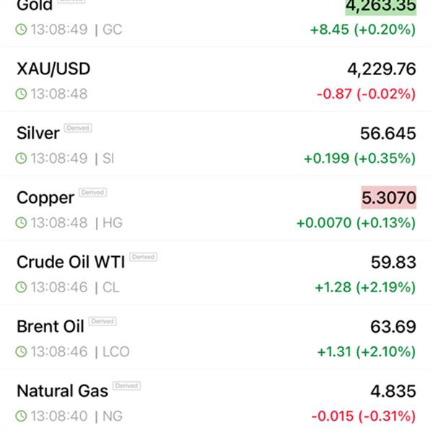The image size is (433, 433).
Task: Tap the Derived badge beside Crude Oil WTI
Action: tap(143, 257)
